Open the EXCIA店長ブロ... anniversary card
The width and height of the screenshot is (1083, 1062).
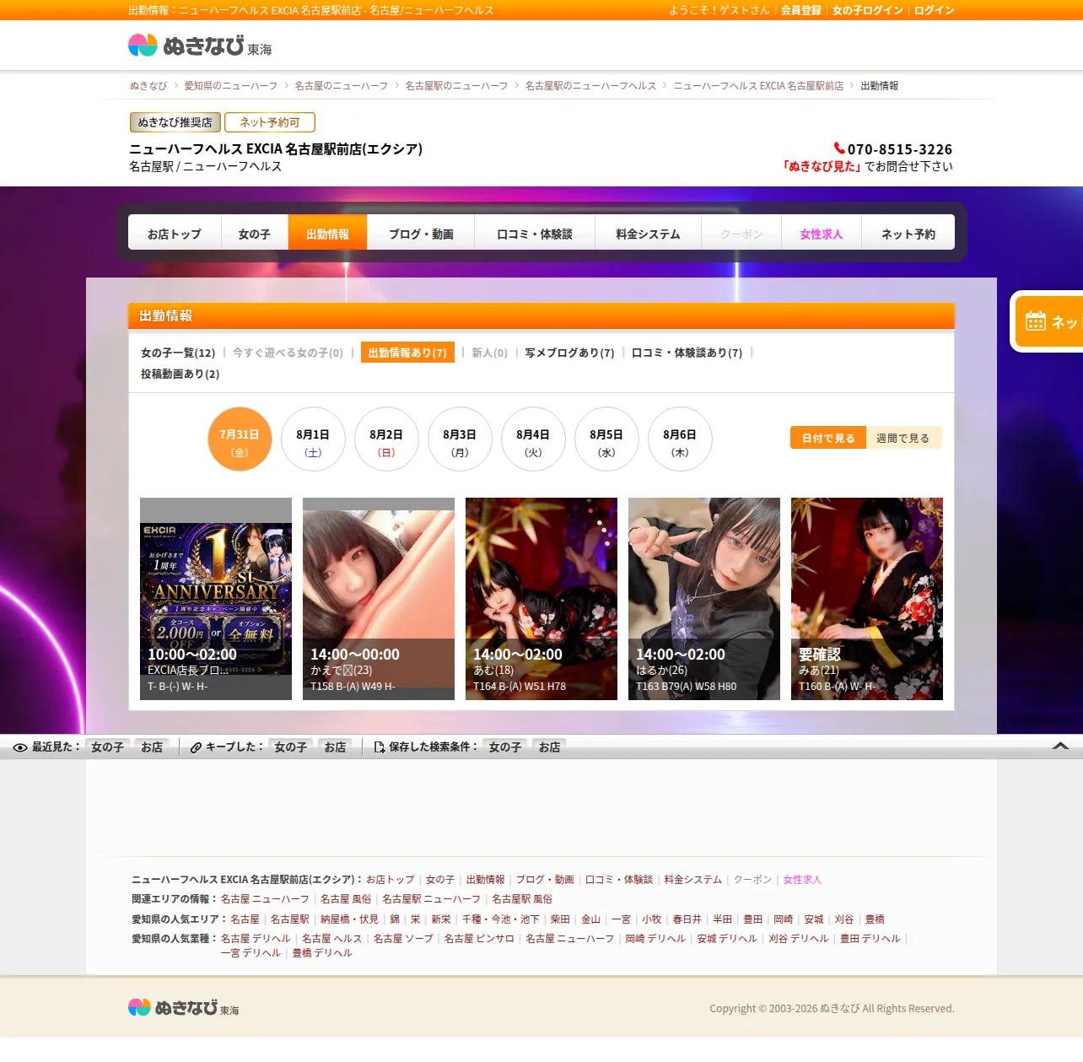216,599
